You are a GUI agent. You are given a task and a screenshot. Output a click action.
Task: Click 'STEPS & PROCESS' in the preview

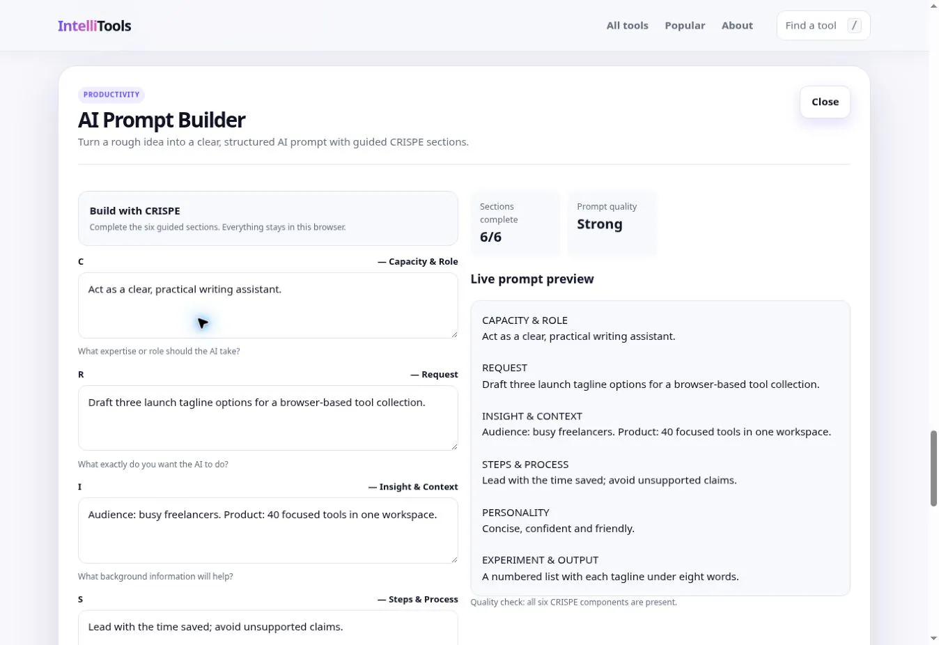click(525, 465)
